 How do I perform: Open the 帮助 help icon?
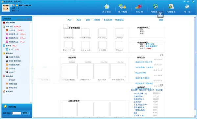187,7
